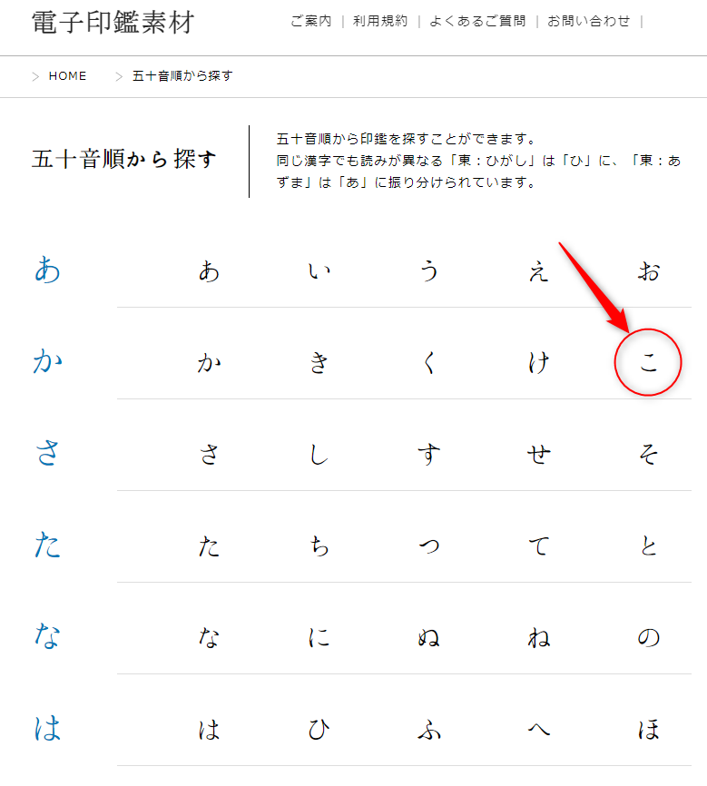
Task: Choose the せ kana link
Action: 539,454
